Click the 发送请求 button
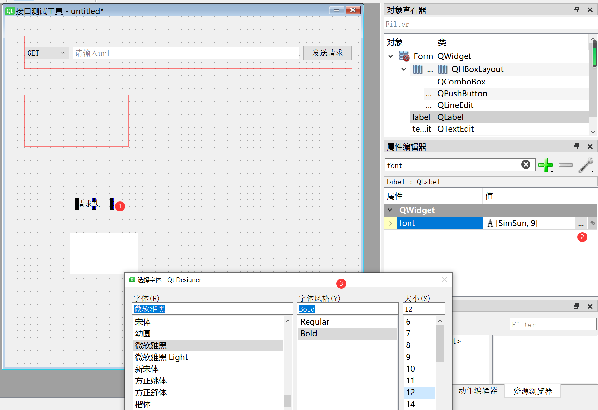Image resolution: width=598 pixels, height=410 pixels. (x=327, y=53)
